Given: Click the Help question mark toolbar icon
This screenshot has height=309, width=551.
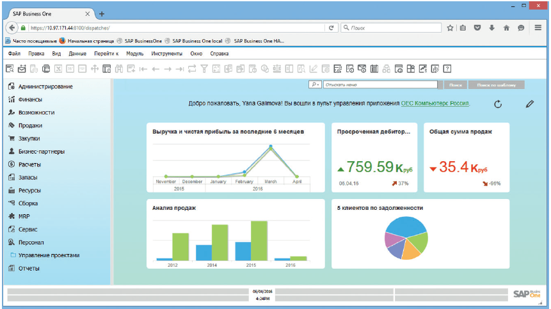Looking at the screenshot, I should (447, 69).
